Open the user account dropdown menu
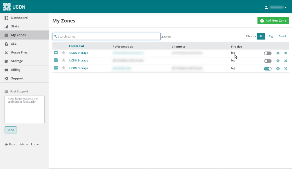Screen dimensions: 292x169 pos(275,7)
